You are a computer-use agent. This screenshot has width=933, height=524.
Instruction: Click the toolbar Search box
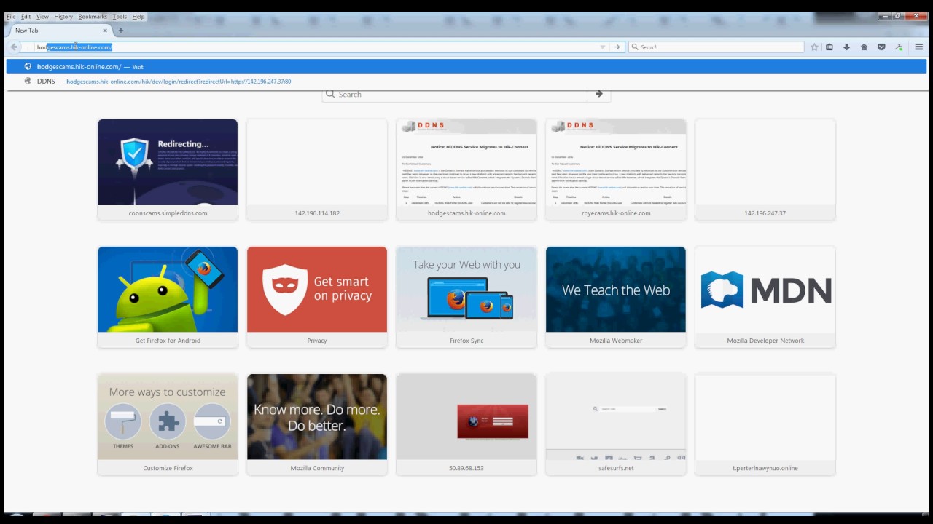715,47
